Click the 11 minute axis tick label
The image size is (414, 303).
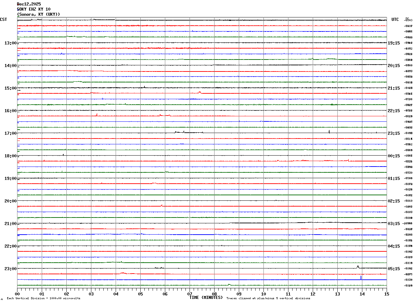288,294
